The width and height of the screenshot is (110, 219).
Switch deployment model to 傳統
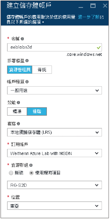pos(42,70)
